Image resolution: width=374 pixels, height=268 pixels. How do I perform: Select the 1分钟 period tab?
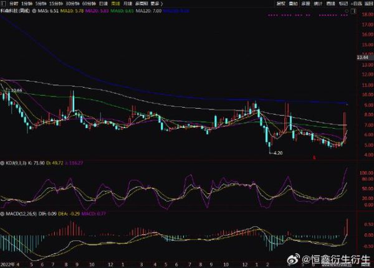coord(27,4)
